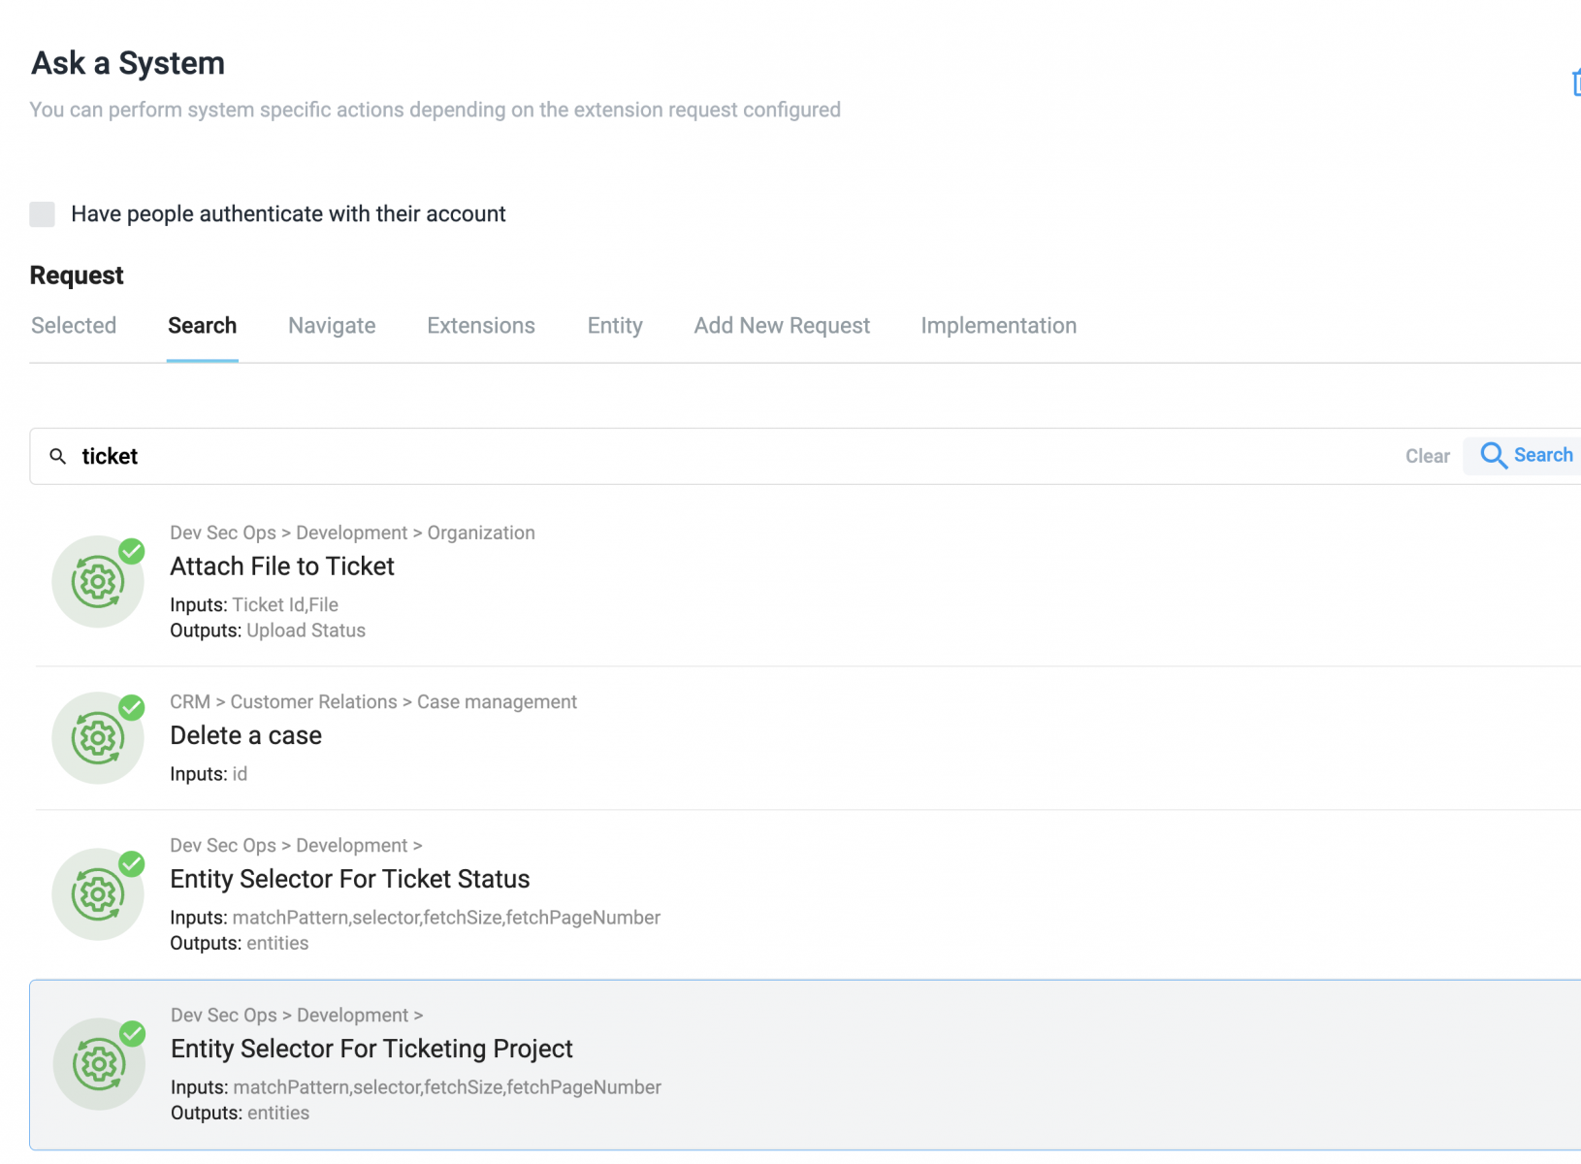Switch to the Selected tab
1581x1164 pixels.
tap(74, 326)
